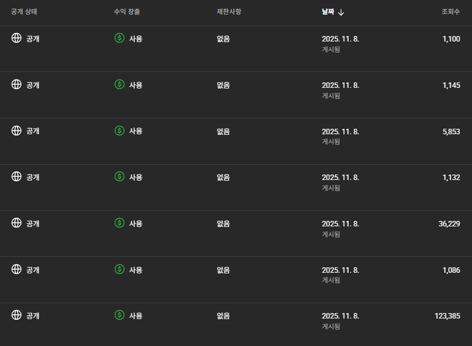Click the 수익 창출 column header

click(127, 12)
